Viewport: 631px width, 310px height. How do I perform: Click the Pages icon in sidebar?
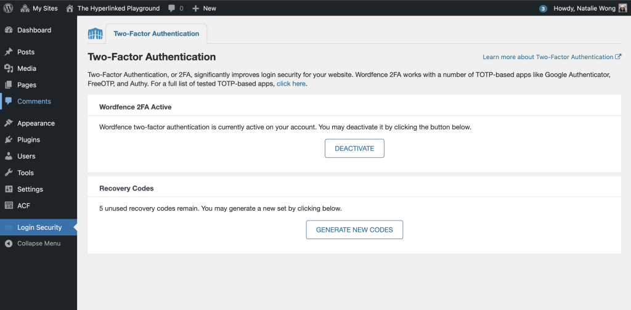pyautogui.click(x=9, y=85)
